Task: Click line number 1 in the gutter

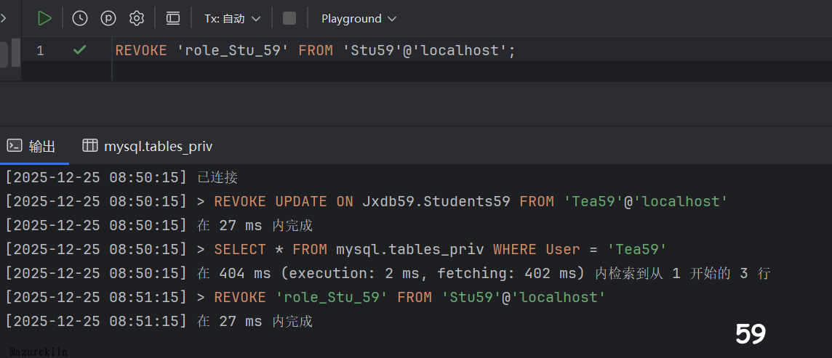Action: tap(40, 51)
